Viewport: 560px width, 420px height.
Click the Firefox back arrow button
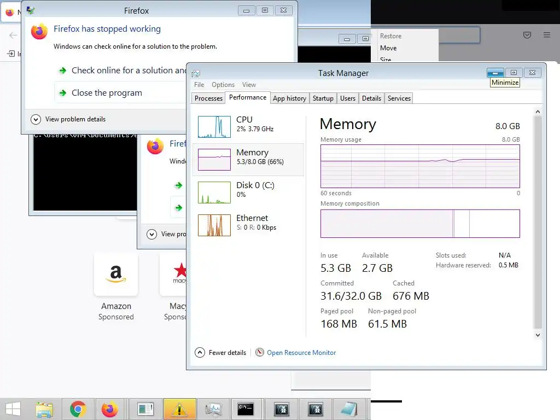click(x=13, y=35)
